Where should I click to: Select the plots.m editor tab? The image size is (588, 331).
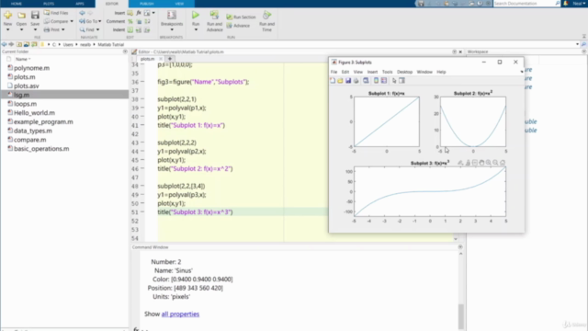coord(147,59)
